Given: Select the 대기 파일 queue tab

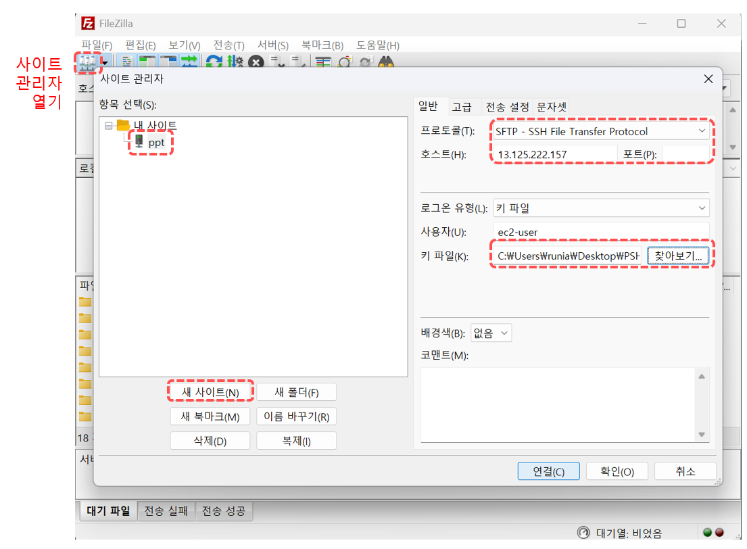Looking at the screenshot, I should (x=108, y=511).
